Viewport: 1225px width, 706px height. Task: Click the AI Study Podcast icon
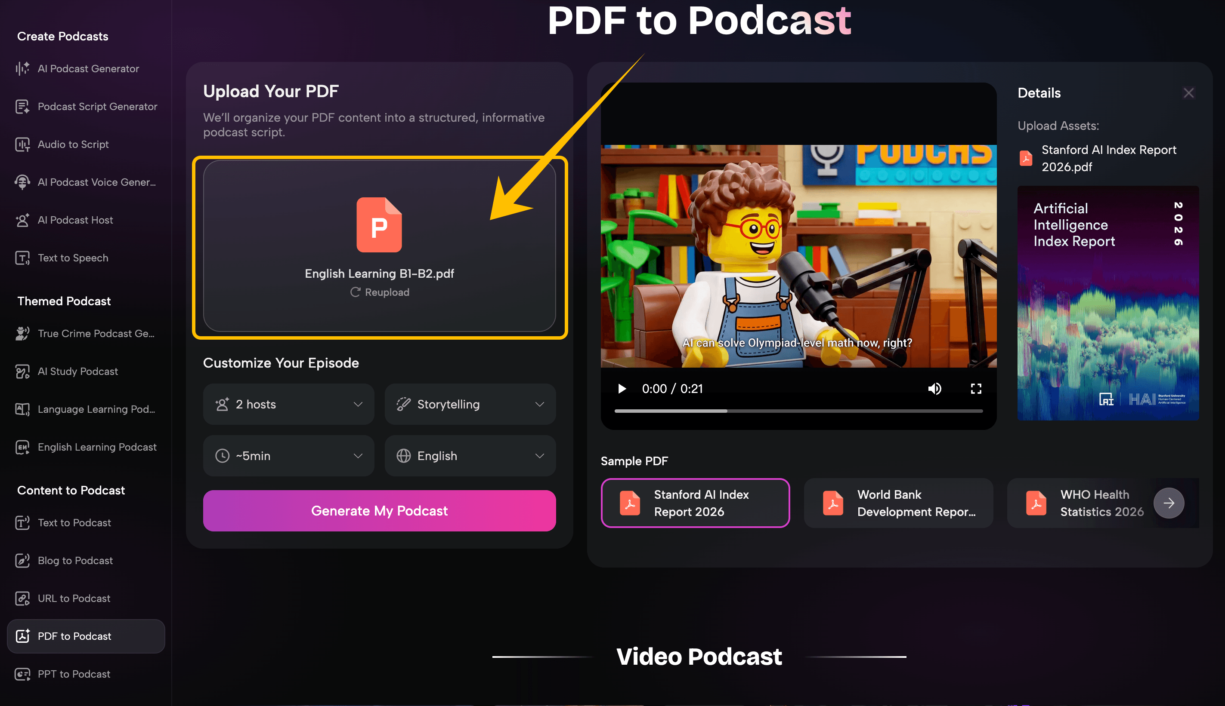click(x=22, y=371)
